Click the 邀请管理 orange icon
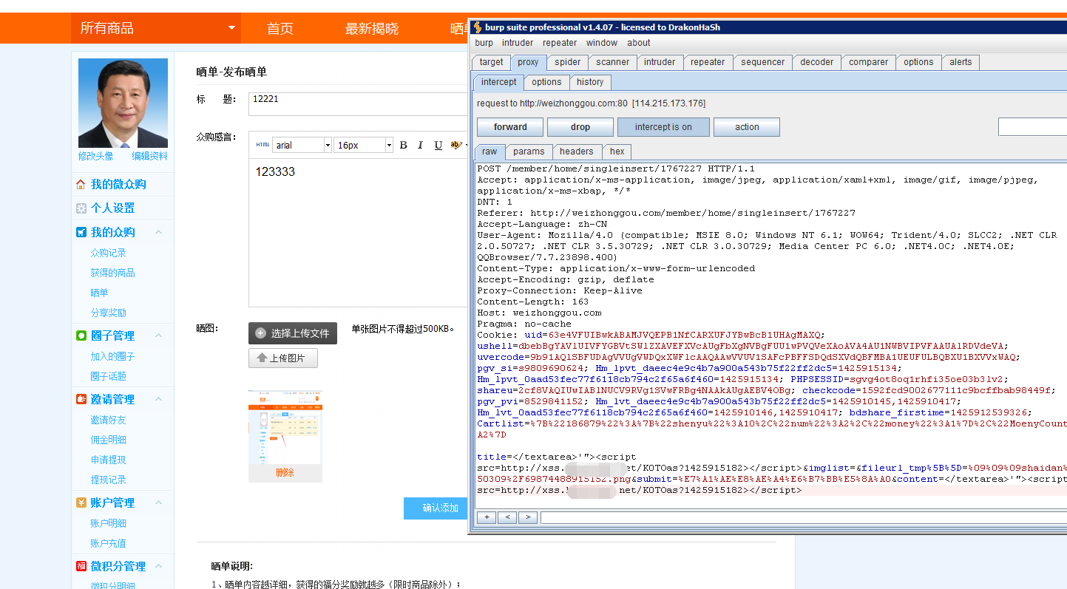 (x=81, y=399)
